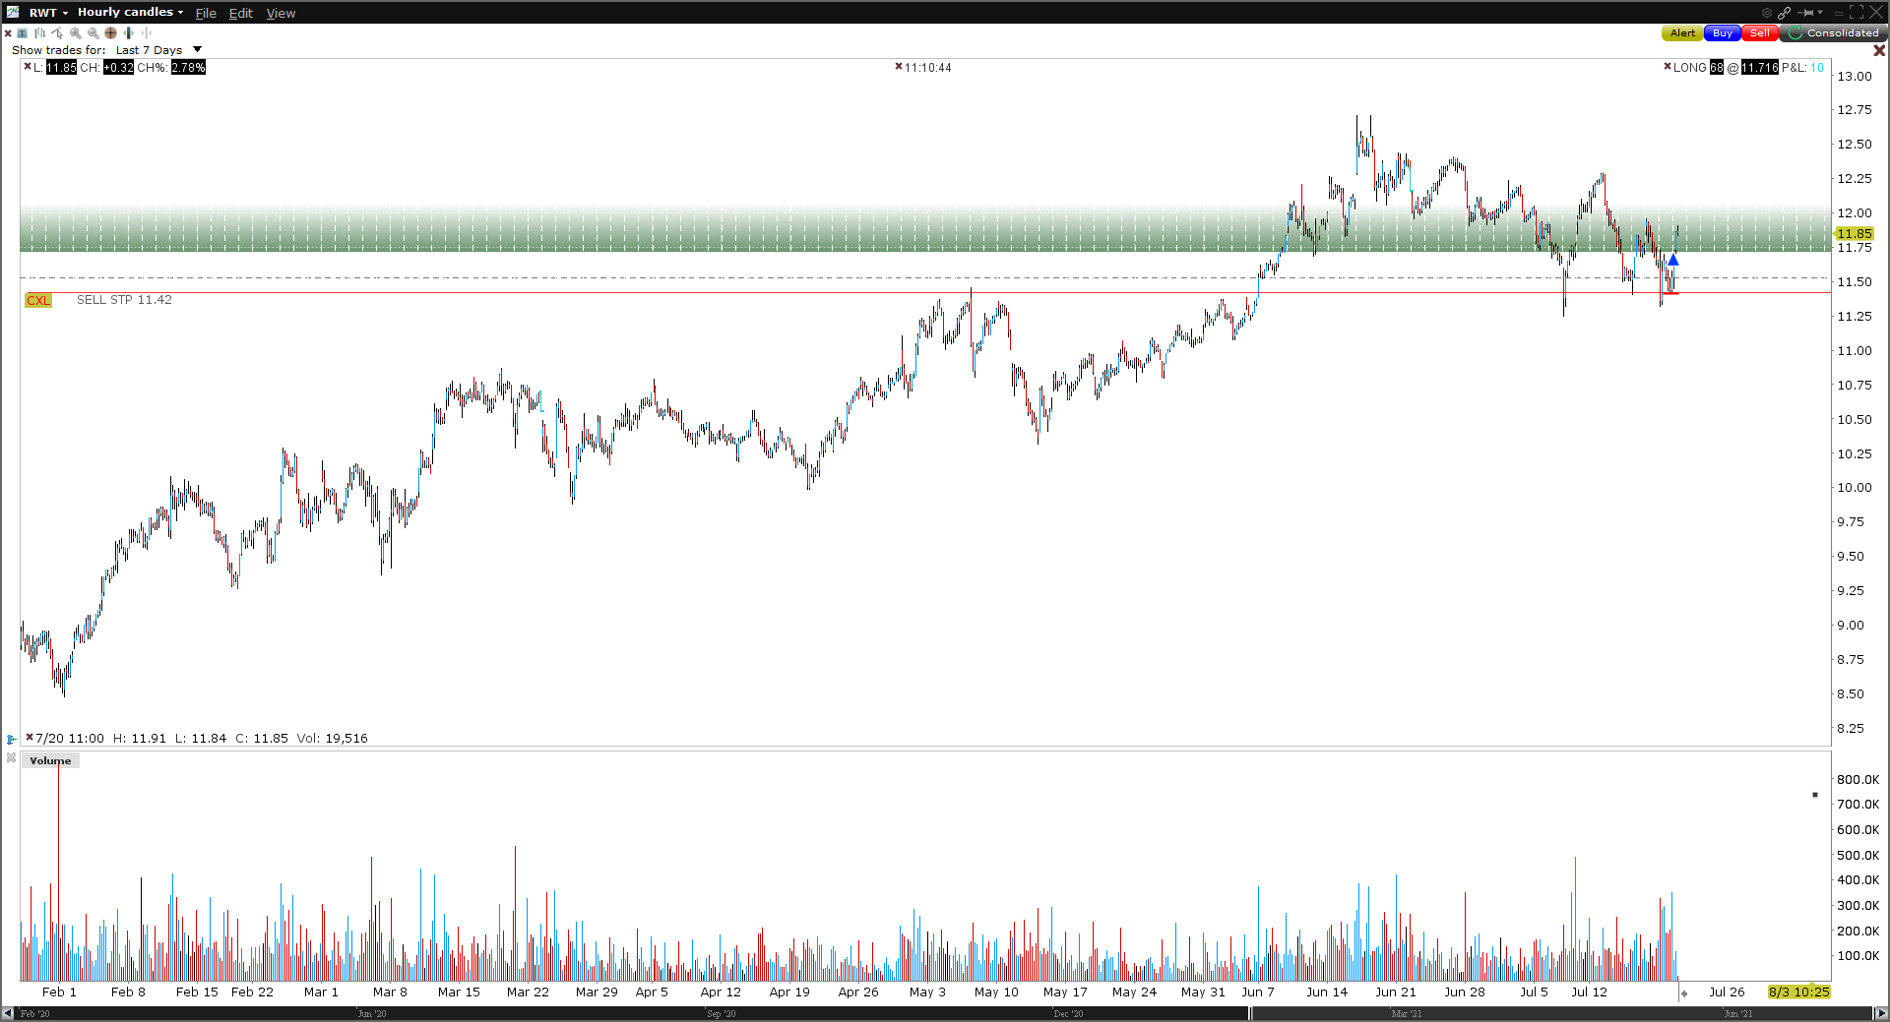Open the Hourly candles interval dropdown
The height and width of the screenshot is (1022, 1890).
(130, 12)
